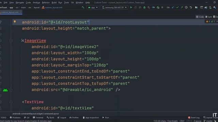
Task: Open the samsung SM-M215F device dropdown
Action: coord(114,7)
